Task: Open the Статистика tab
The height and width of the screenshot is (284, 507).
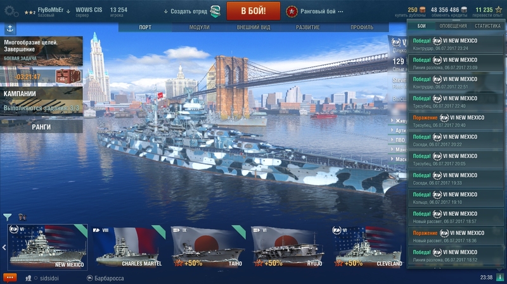Action: pyautogui.click(x=487, y=26)
